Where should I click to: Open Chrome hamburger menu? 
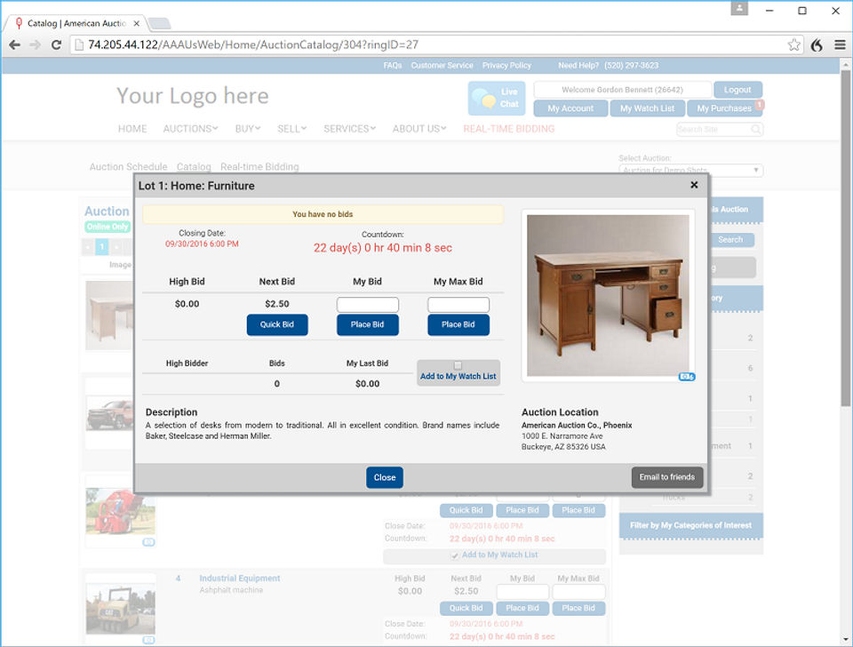pos(840,44)
